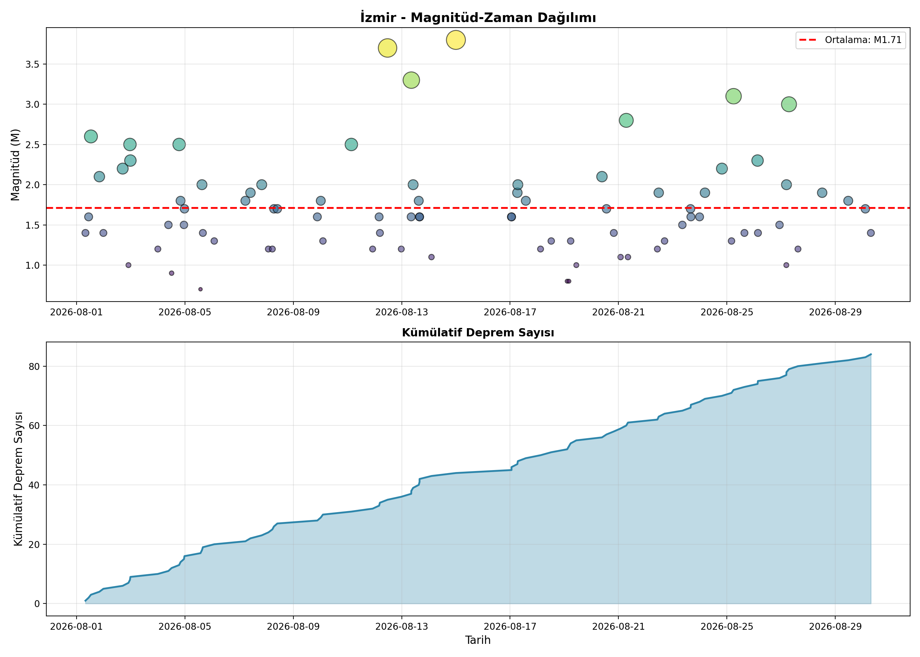Screen dimensions: 920x657
Task: Click "2026-08-01" under the cumulative chart
Action: click(x=77, y=627)
